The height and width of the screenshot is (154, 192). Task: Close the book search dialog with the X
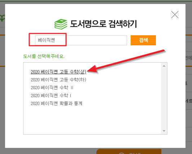click(175, 15)
